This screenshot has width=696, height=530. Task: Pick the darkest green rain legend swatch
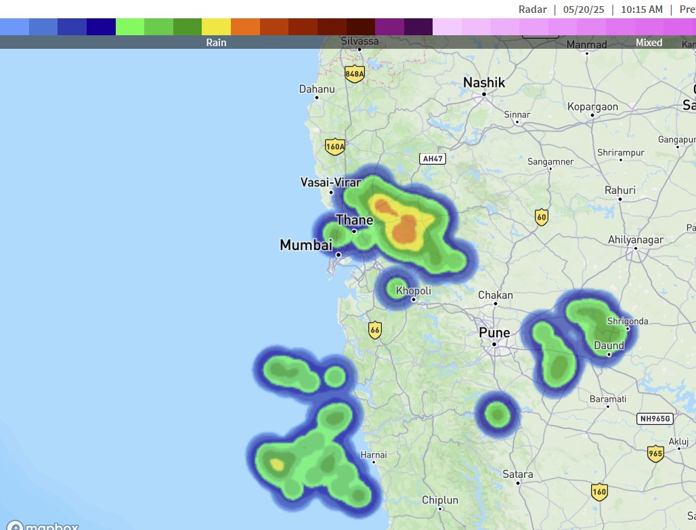188,26
